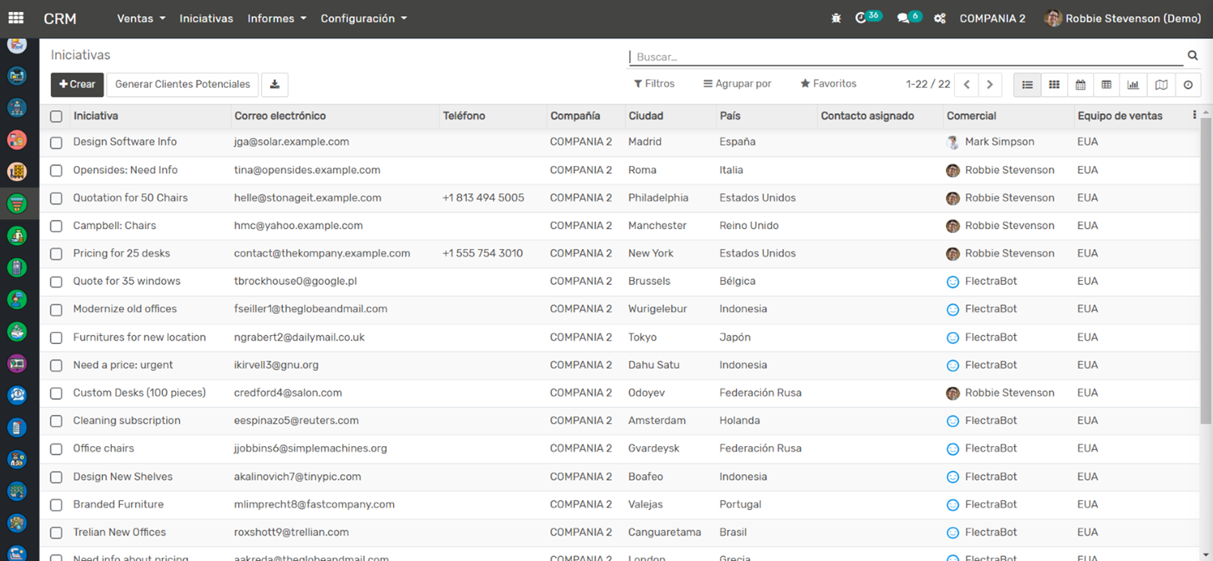Screen dimensions: 1213x561
Task: Switch to Kanban view
Action: pyautogui.click(x=1054, y=85)
